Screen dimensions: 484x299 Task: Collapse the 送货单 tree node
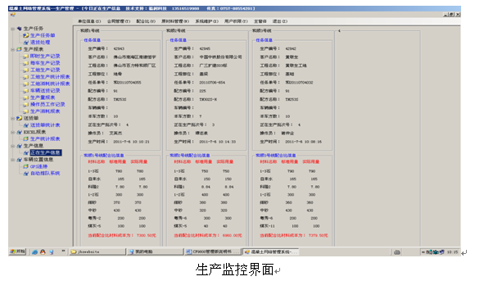pos(12,118)
